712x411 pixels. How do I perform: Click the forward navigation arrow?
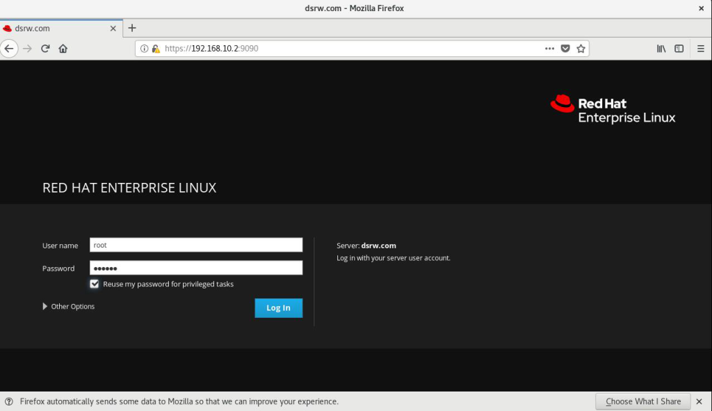click(x=27, y=49)
